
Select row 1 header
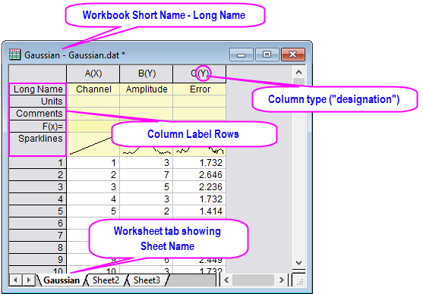(x=37, y=163)
